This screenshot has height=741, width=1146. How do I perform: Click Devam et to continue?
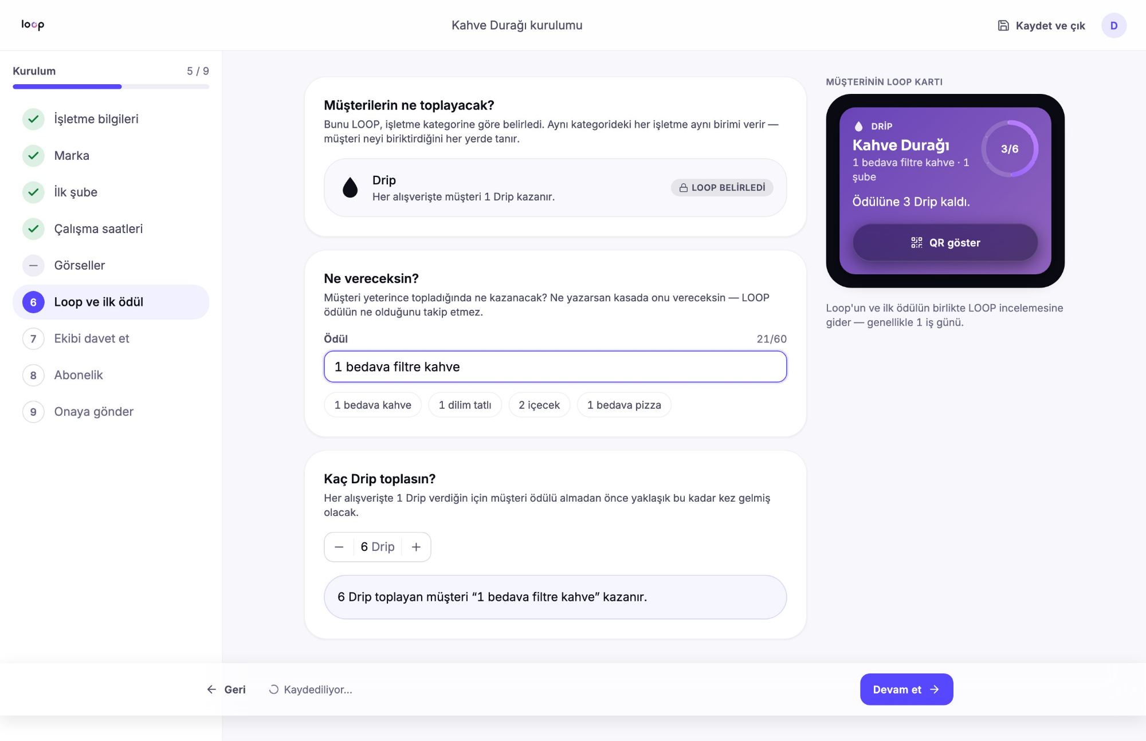coord(906,689)
